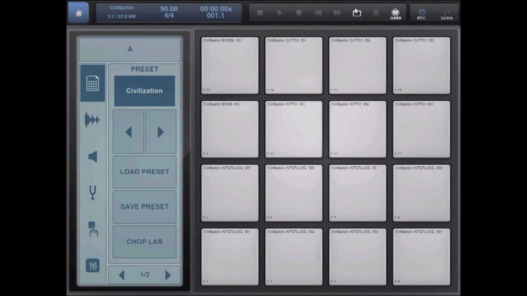Image resolution: width=527 pixels, height=296 pixels.
Task: Tap the Civilization project name in header
Action: click(x=122, y=8)
